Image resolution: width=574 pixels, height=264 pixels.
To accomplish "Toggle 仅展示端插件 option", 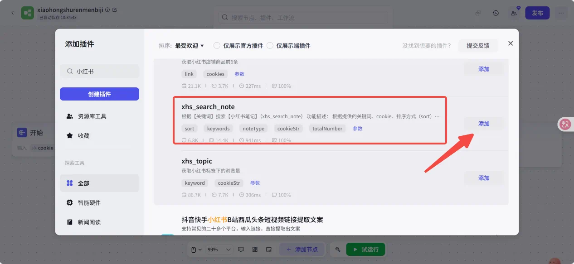I will (x=289, y=46).
